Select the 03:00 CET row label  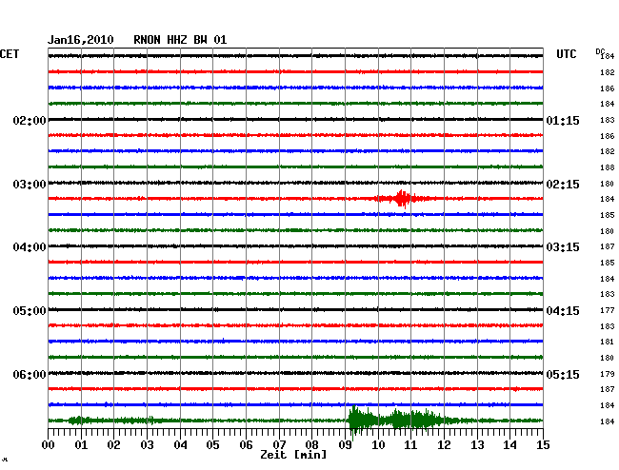tap(30, 185)
